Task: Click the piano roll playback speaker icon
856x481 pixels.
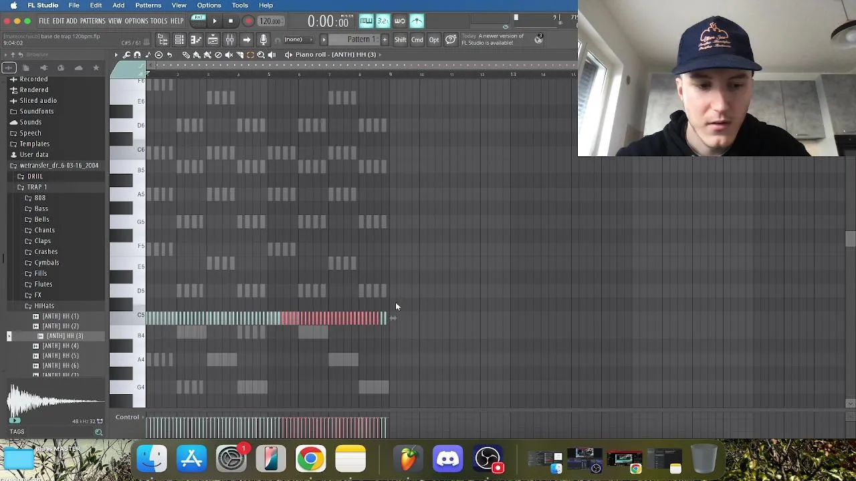Action: (272, 55)
